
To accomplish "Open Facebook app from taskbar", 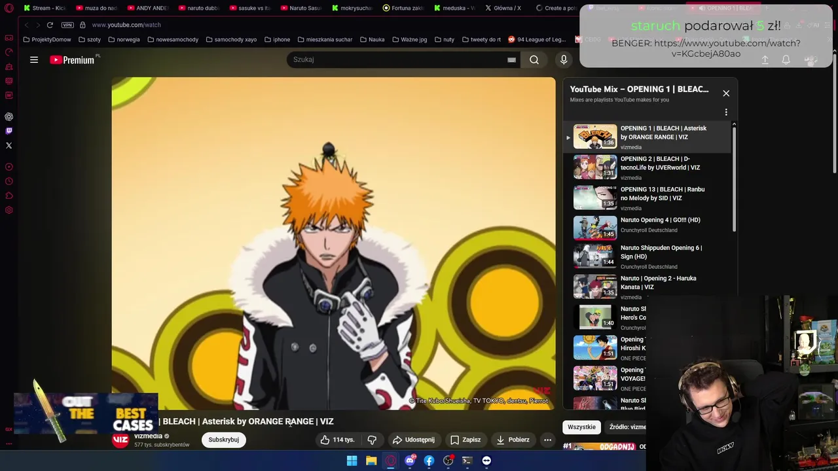I will [x=429, y=461].
